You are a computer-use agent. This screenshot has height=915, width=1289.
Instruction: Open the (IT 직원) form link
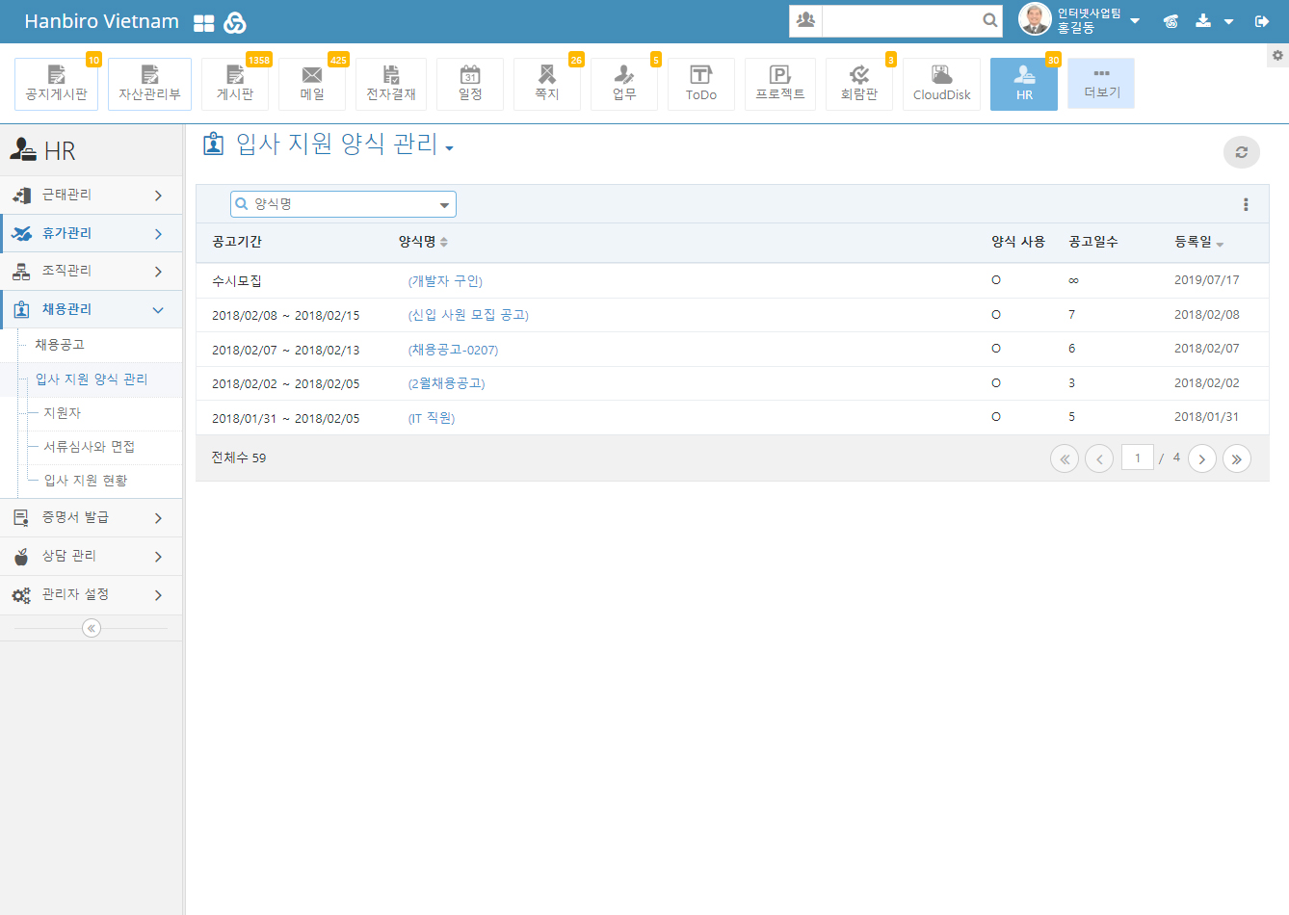(x=431, y=418)
